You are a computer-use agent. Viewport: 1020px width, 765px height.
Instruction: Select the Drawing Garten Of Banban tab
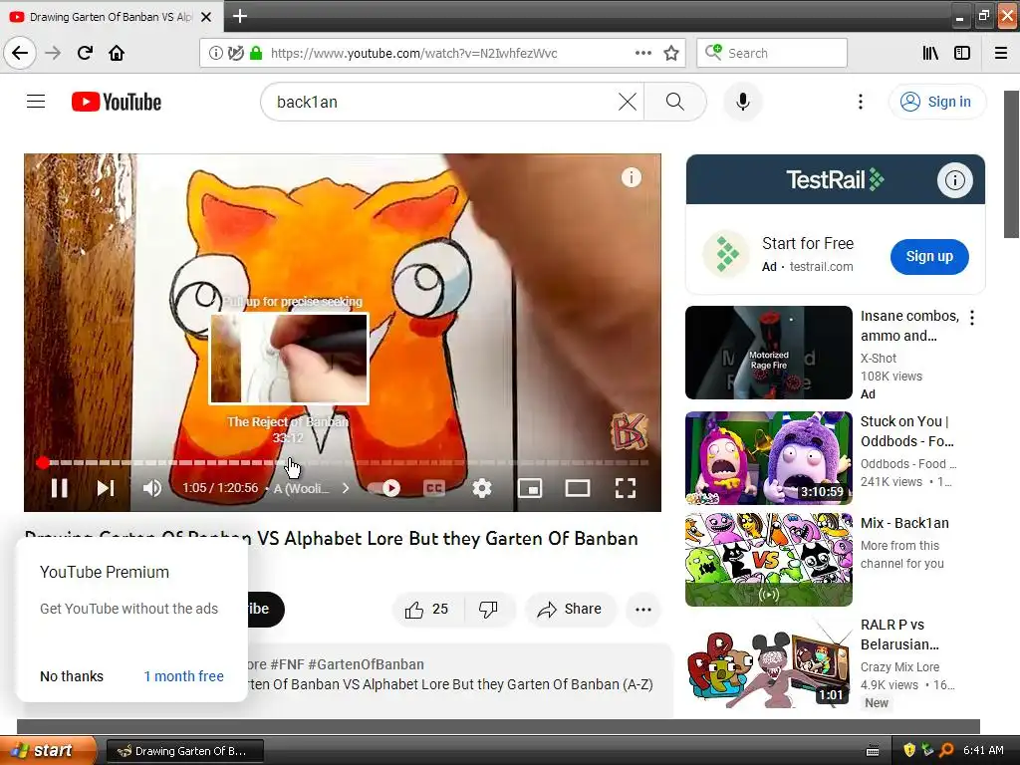point(111,17)
